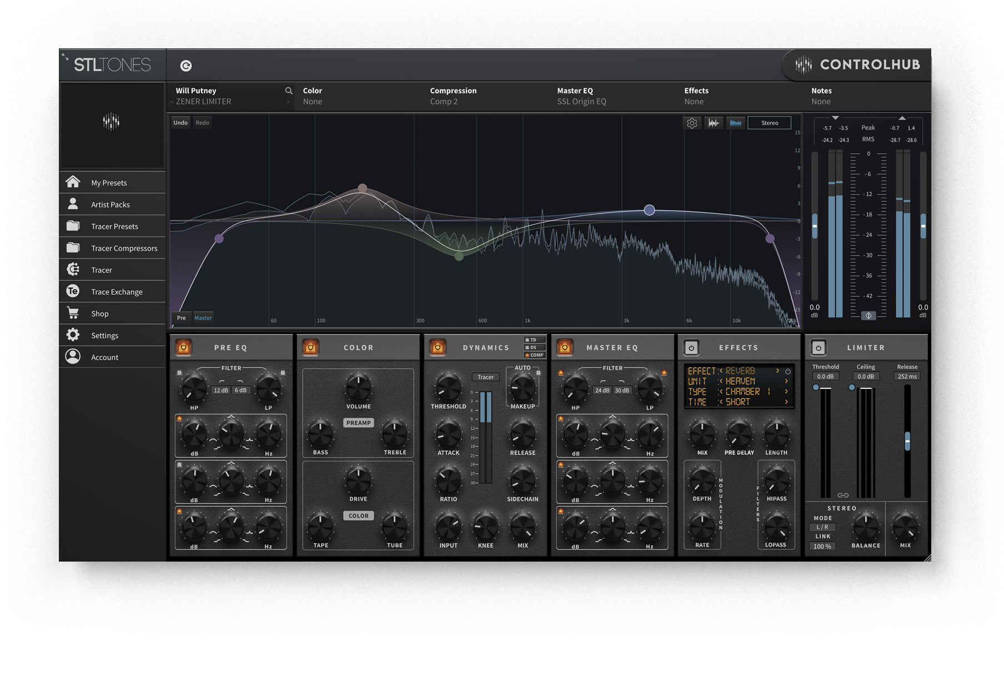Open Tracer icon in sidebar
Screen dimensions: 1004x681
pyautogui.click(x=73, y=269)
